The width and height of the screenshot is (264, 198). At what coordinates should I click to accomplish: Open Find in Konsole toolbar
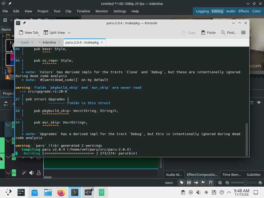229,32
